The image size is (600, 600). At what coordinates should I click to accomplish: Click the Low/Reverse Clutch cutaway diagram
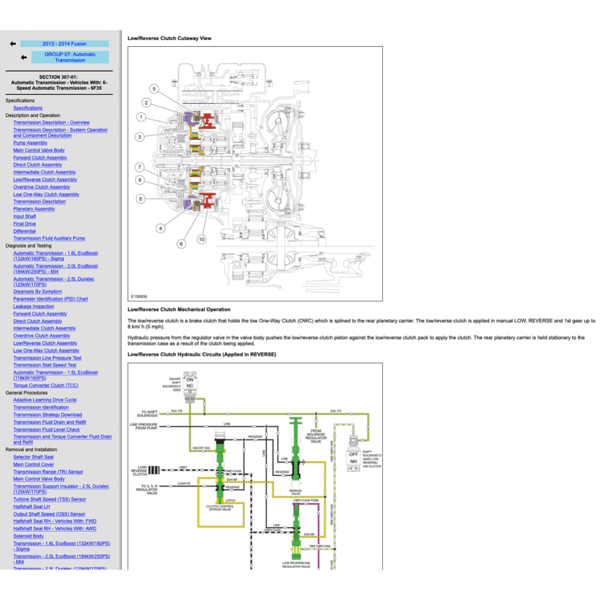tap(255, 173)
